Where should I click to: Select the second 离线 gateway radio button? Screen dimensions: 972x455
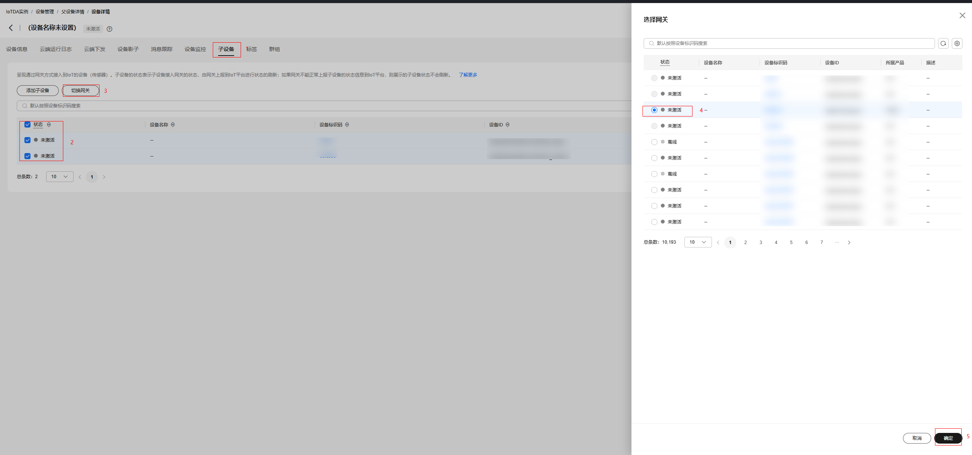point(654,174)
